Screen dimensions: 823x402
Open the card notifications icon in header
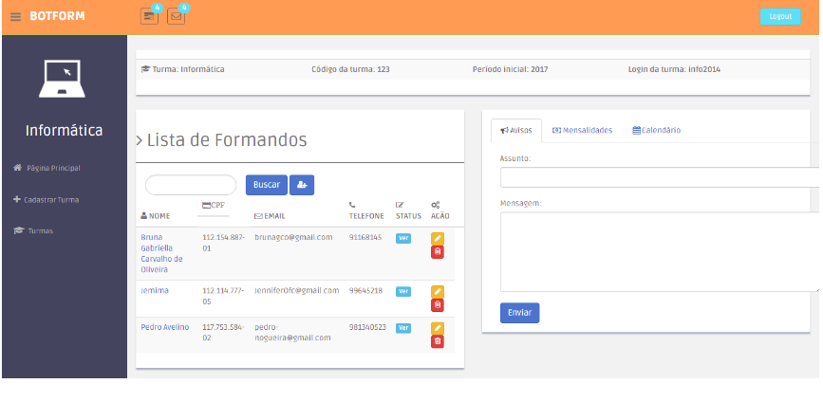coord(149,16)
